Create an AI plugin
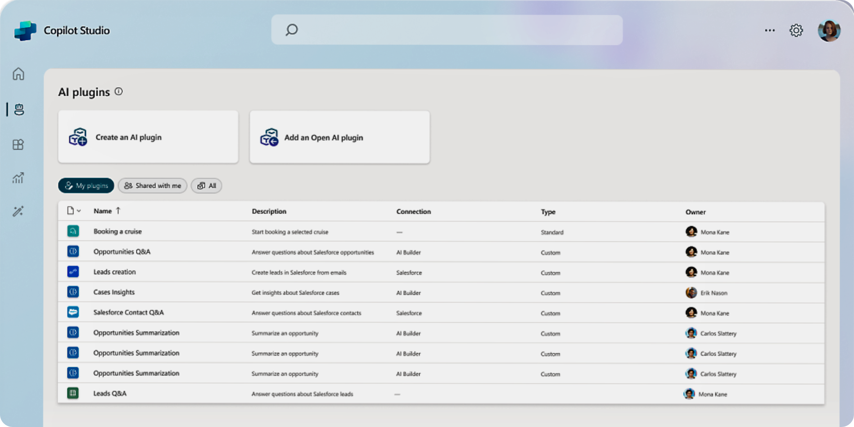Image resolution: width=854 pixels, height=427 pixels. 148,137
